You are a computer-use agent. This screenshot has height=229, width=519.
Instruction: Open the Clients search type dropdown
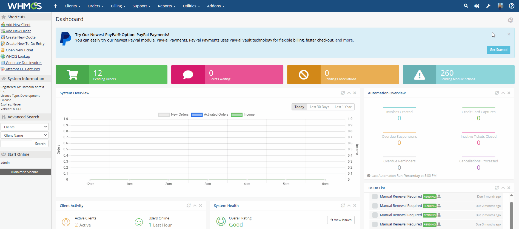24,127
